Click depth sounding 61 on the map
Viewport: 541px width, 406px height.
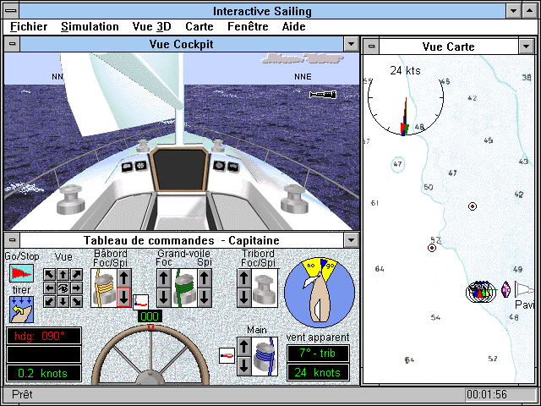(x=374, y=203)
